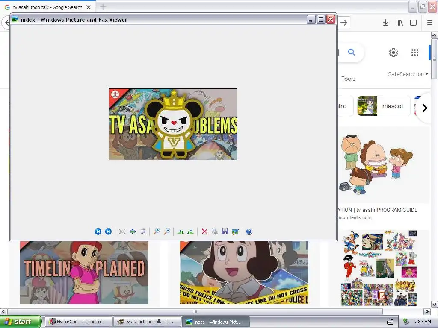Open SafeSearch on dropdown
Screen dimensions: 438x328
point(408,74)
